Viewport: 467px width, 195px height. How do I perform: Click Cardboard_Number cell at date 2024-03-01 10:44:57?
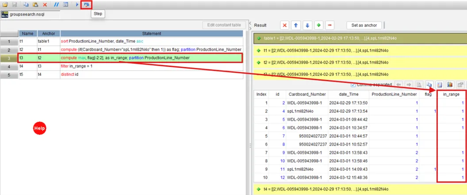coord(306,136)
